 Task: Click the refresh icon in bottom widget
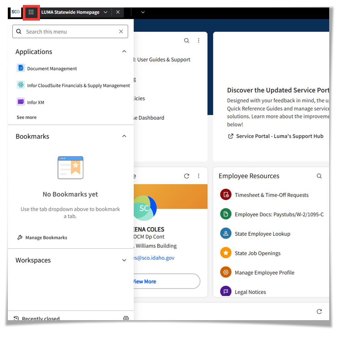(320, 312)
